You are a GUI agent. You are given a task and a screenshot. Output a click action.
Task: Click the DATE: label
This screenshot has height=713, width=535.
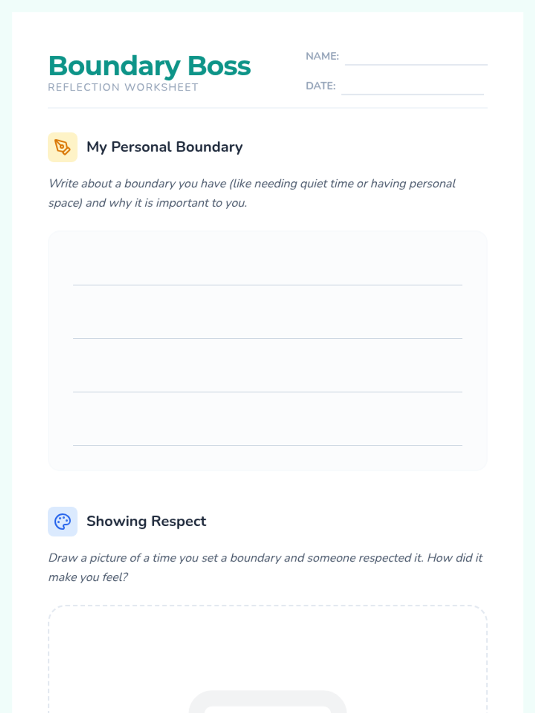321,86
